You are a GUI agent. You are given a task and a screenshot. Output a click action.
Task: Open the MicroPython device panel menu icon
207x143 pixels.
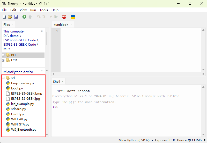pos(42,71)
